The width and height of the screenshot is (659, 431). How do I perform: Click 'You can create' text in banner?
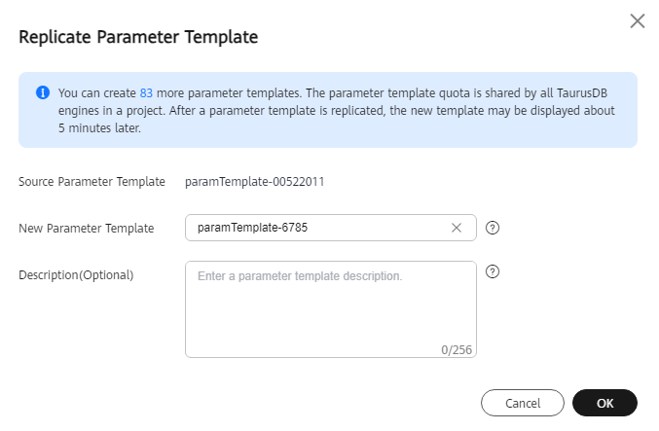(97, 92)
